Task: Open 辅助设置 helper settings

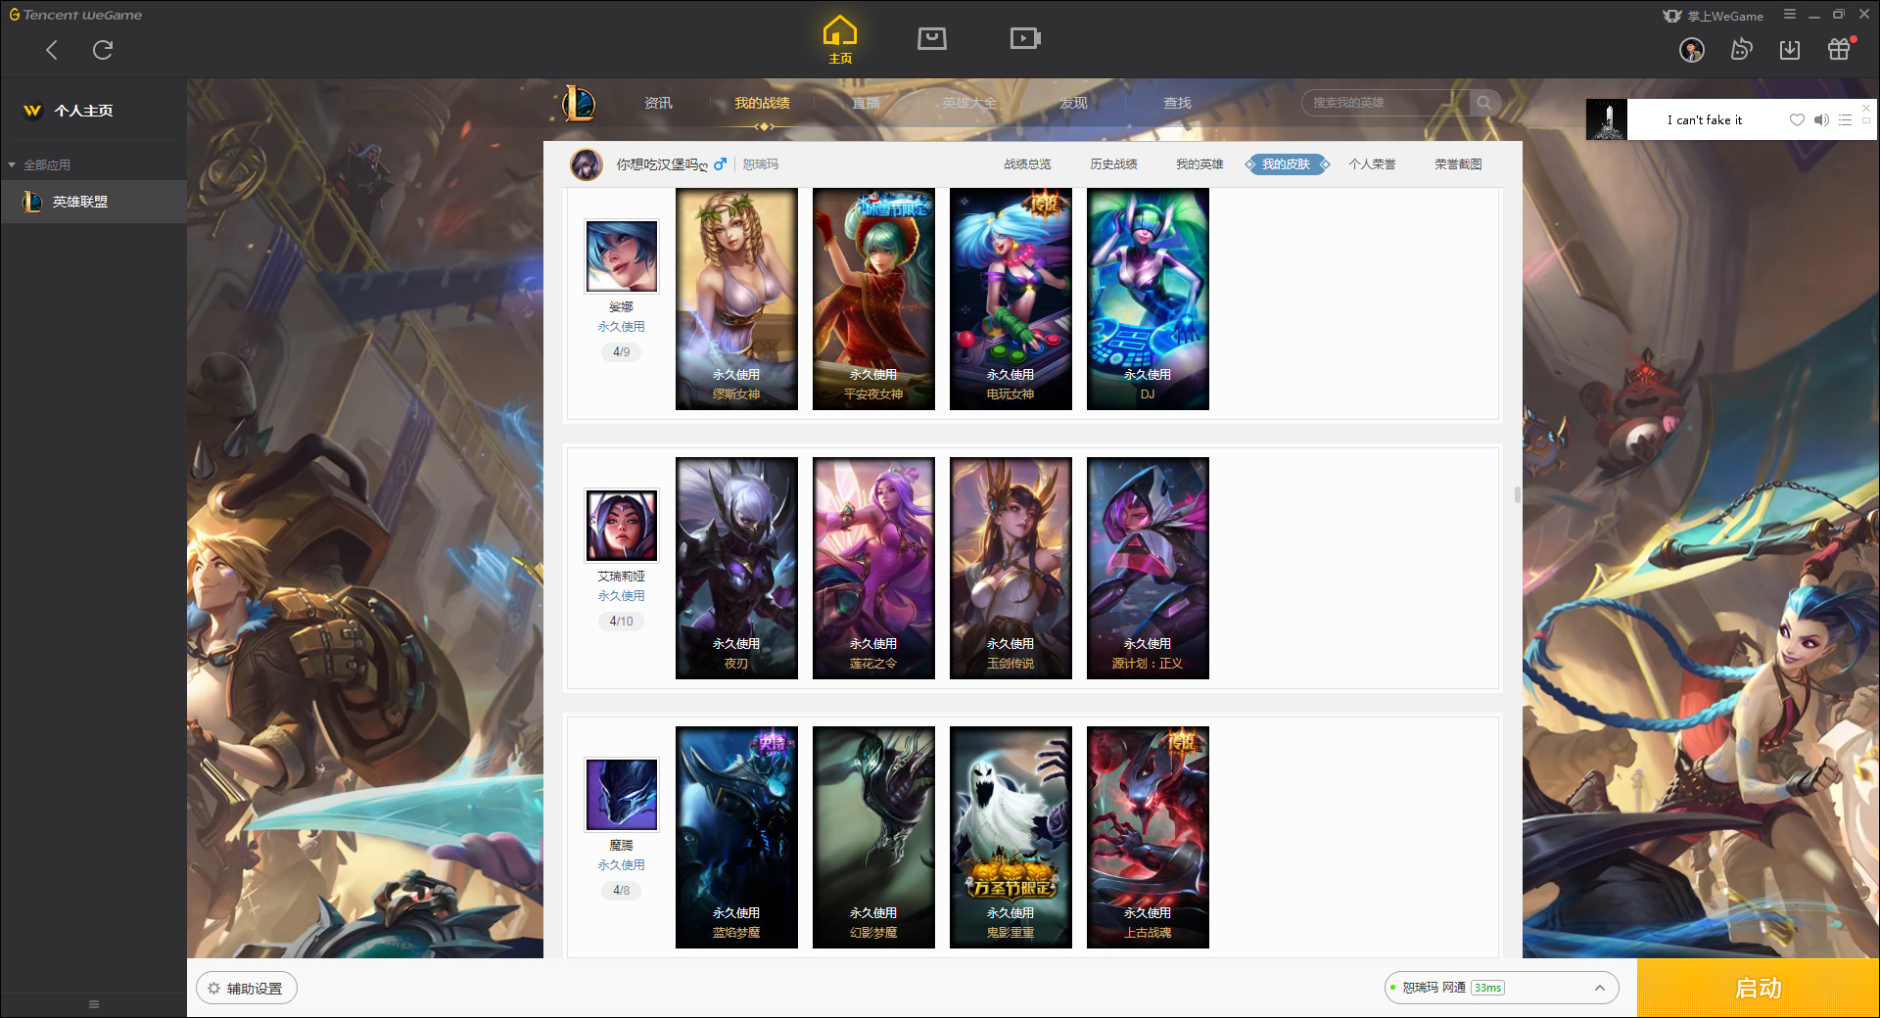Action: (x=247, y=989)
